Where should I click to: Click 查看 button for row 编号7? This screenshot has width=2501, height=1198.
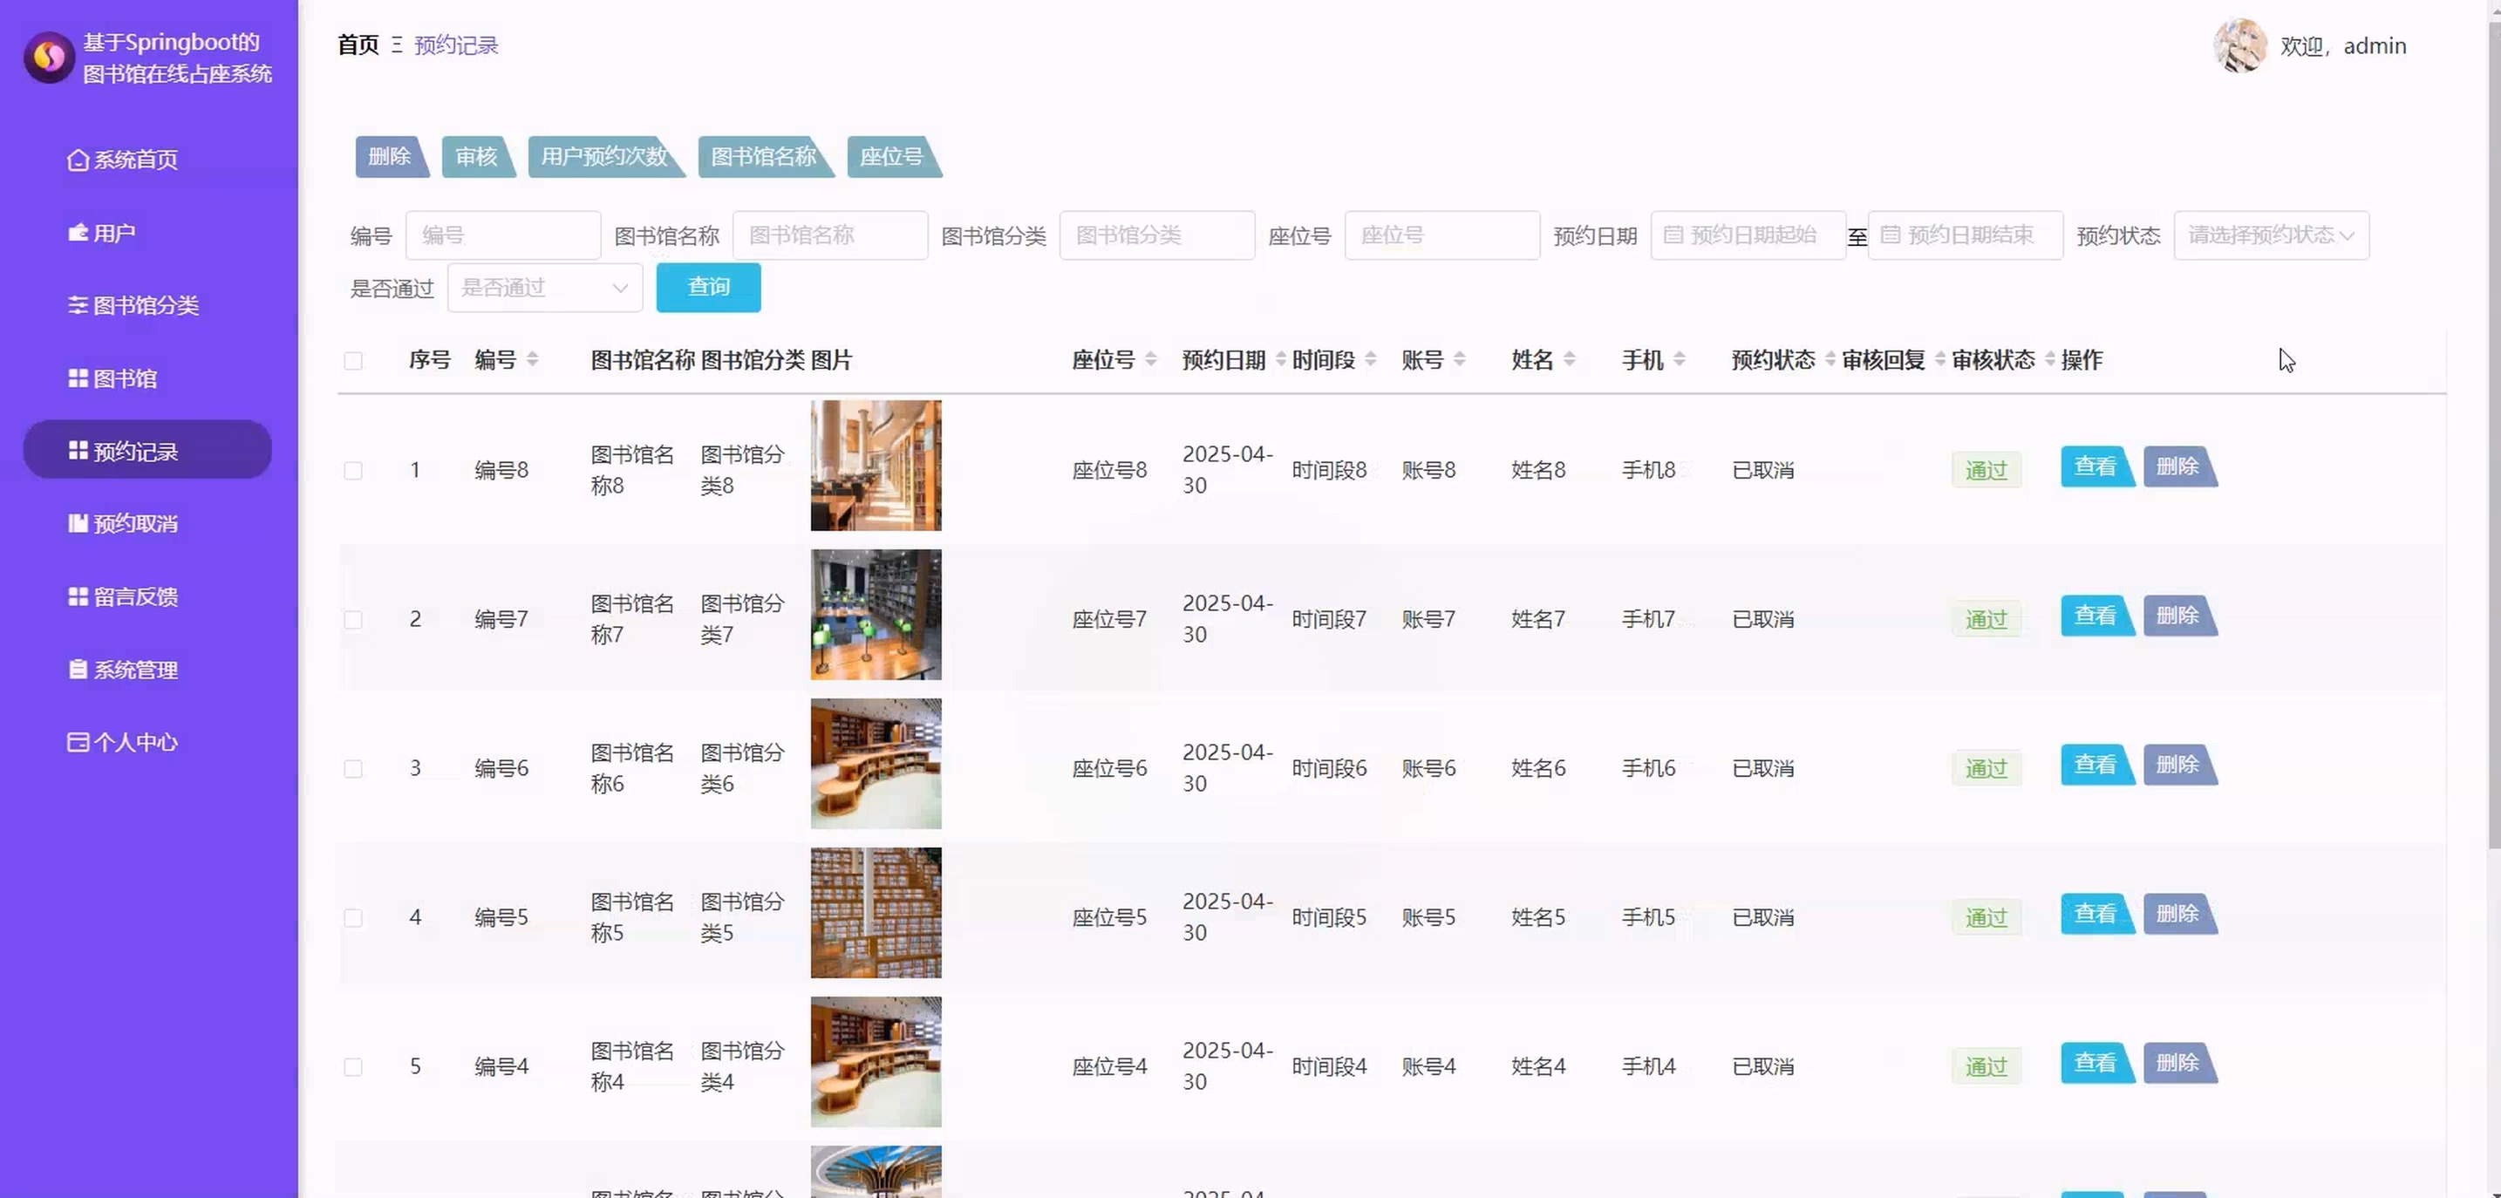pyautogui.click(x=2095, y=616)
